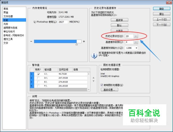Uncheck the C:\ scratch disk checkbox
Screen dimensions: 173x132
[x=38, y=74]
